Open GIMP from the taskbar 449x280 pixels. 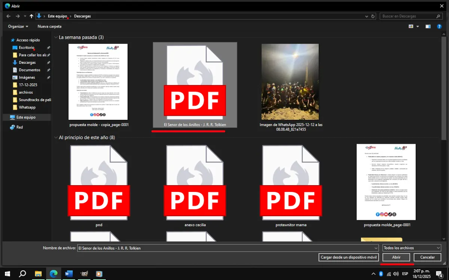(84, 274)
